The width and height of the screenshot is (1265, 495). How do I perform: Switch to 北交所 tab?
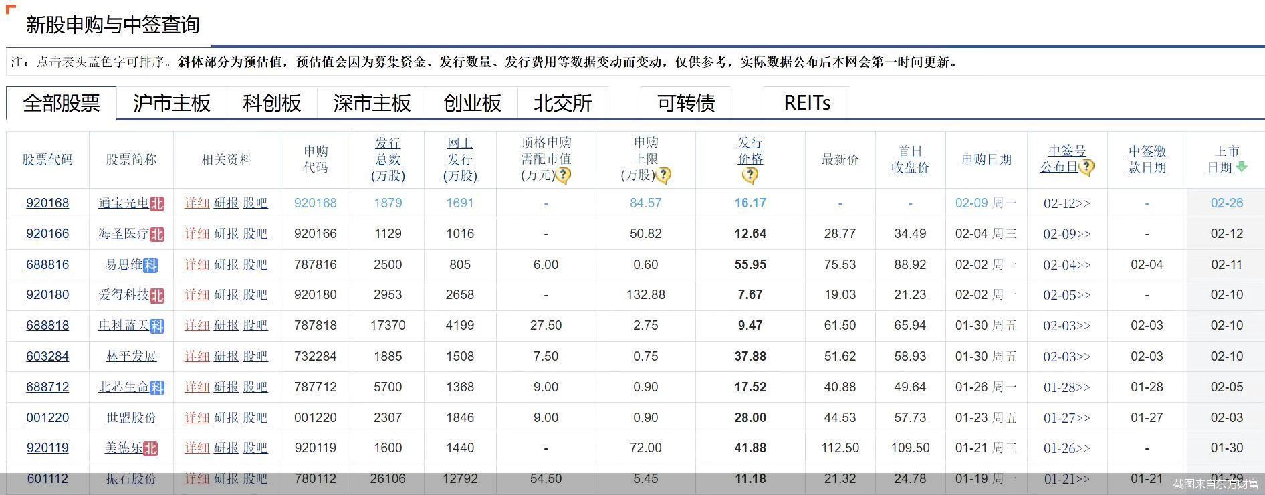click(563, 103)
